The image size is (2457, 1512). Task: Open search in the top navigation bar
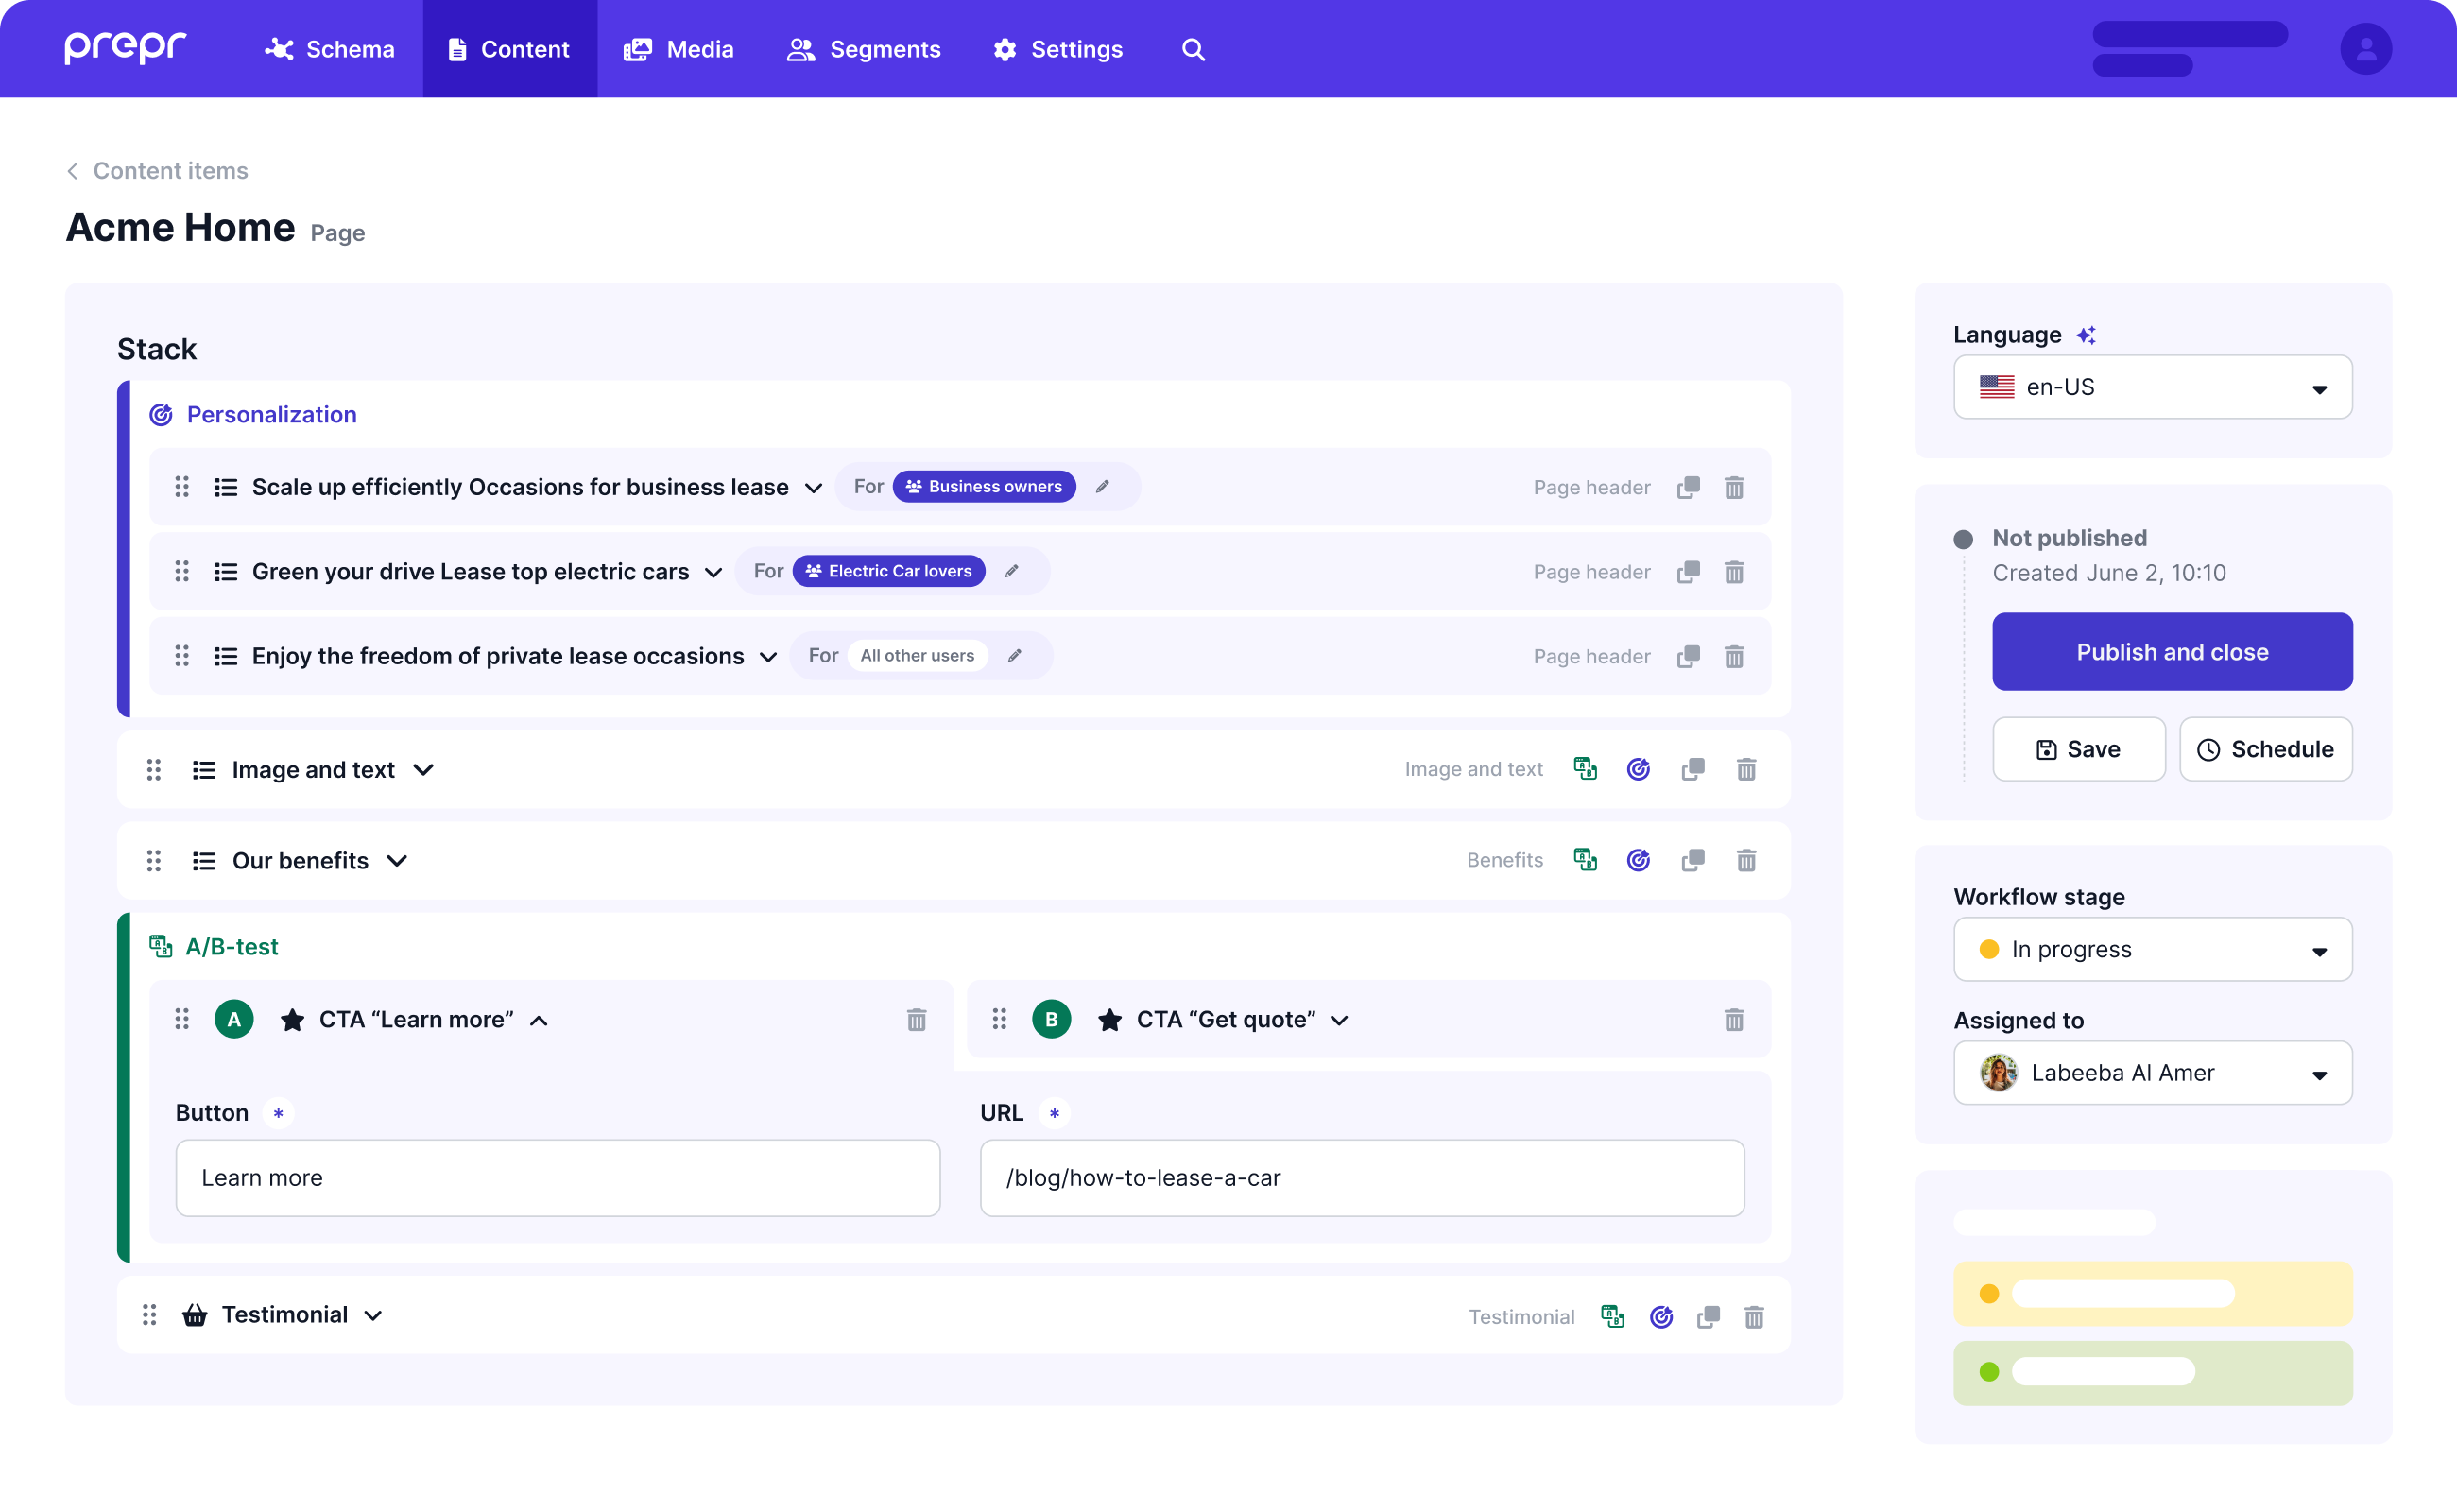1192,48
